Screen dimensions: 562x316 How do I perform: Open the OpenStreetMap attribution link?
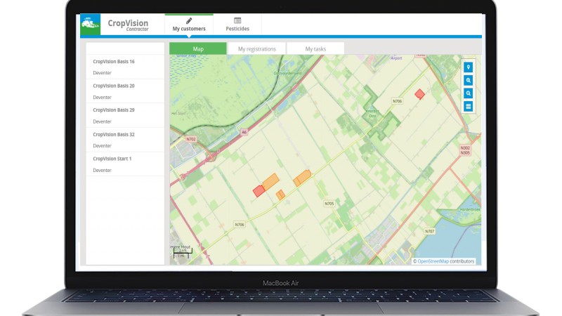pyautogui.click(x=433, y=261)
